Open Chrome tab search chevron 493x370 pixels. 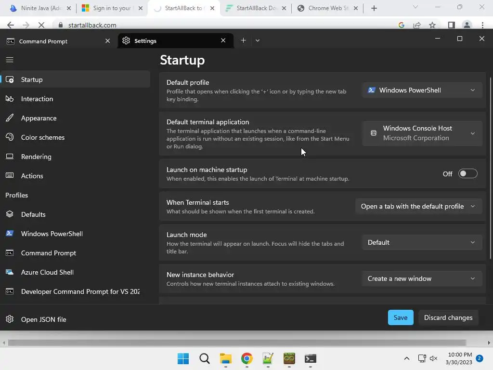(415, 7)
